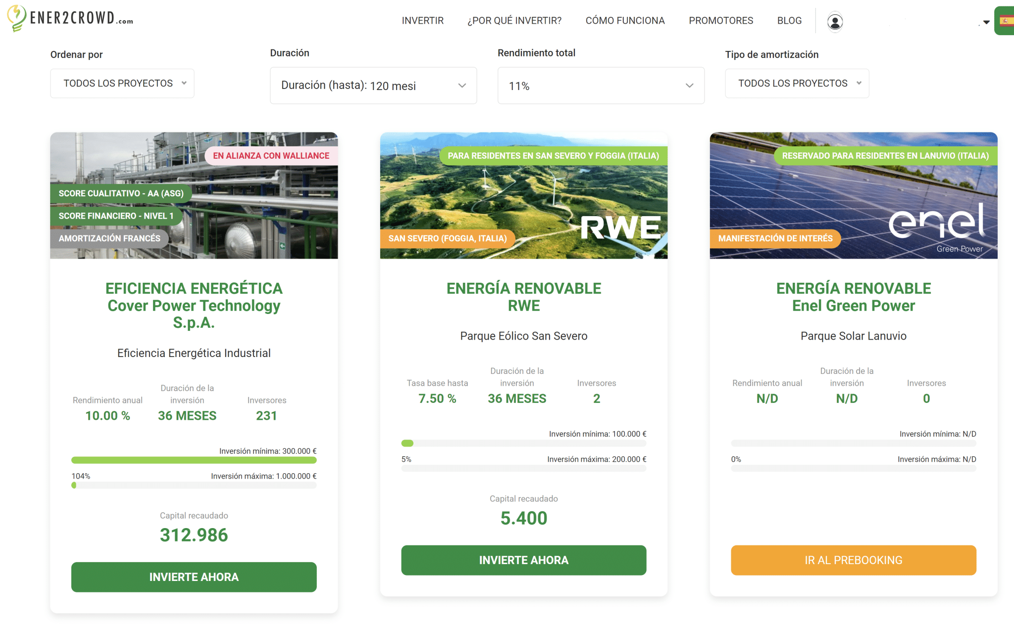1014x624 pixels.
Task: Click the Enel 0% minimum investment progress bar
Action: pyautogui.click(x=854, y=444)
